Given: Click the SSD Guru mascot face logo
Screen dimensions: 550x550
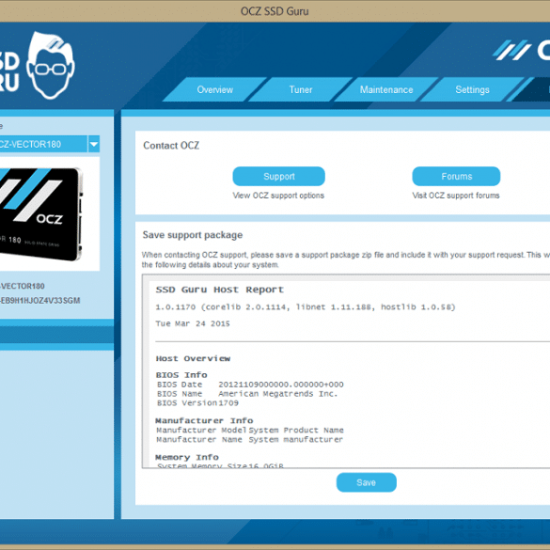Looking at the screenshot, I should coord(51,66).
